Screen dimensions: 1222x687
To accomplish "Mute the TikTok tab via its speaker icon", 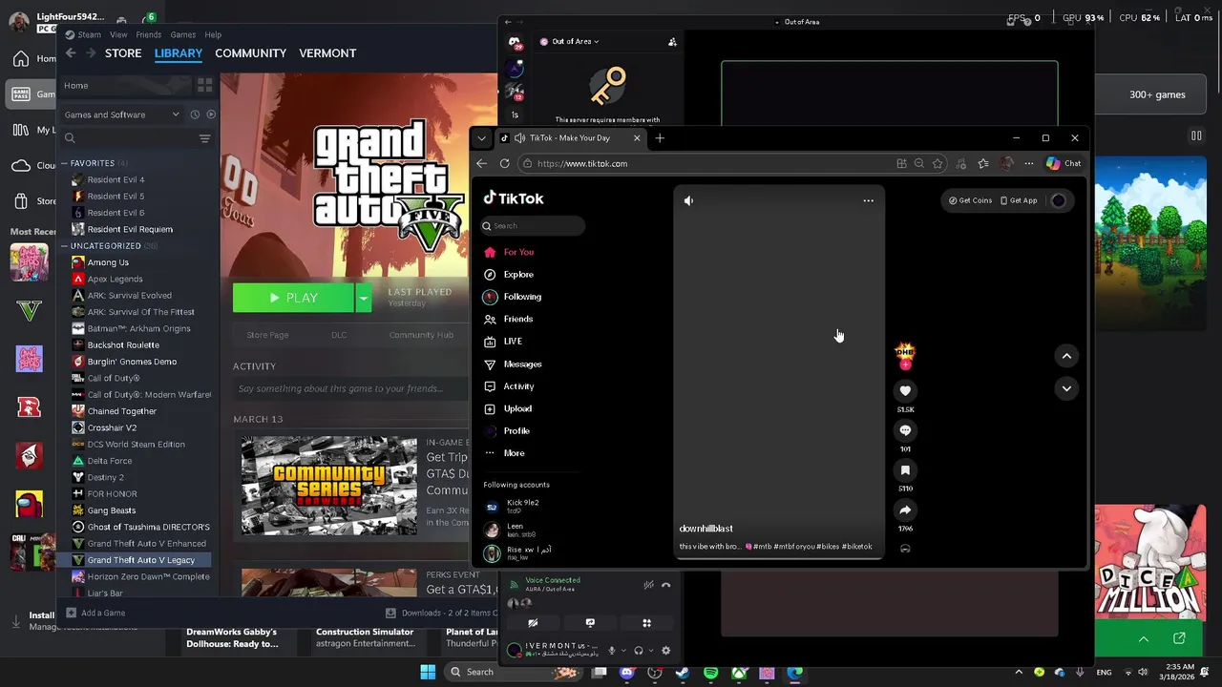I will pos(519,138).
